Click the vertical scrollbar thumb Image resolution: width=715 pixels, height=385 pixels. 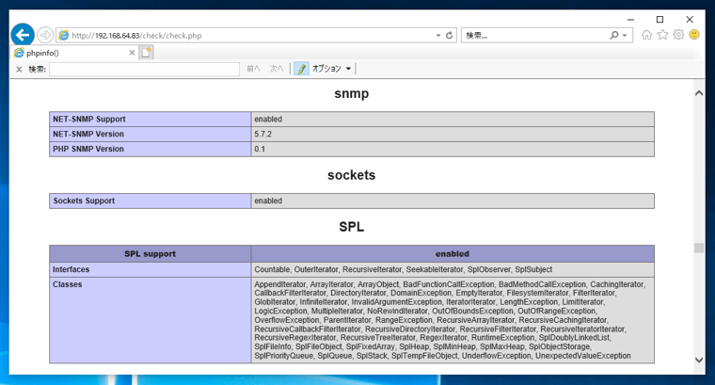pyautogui.click(x=699, y=248)
